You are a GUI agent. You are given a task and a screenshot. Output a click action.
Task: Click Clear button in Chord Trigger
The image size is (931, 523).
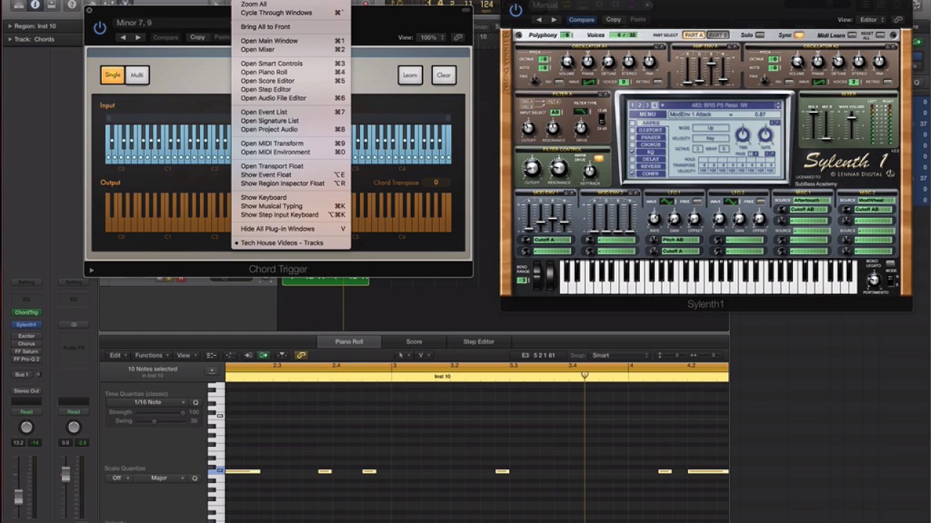(444, 75)
